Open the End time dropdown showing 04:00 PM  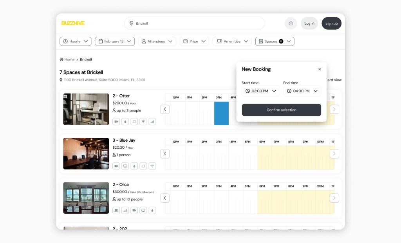click(x=302, y=91)
